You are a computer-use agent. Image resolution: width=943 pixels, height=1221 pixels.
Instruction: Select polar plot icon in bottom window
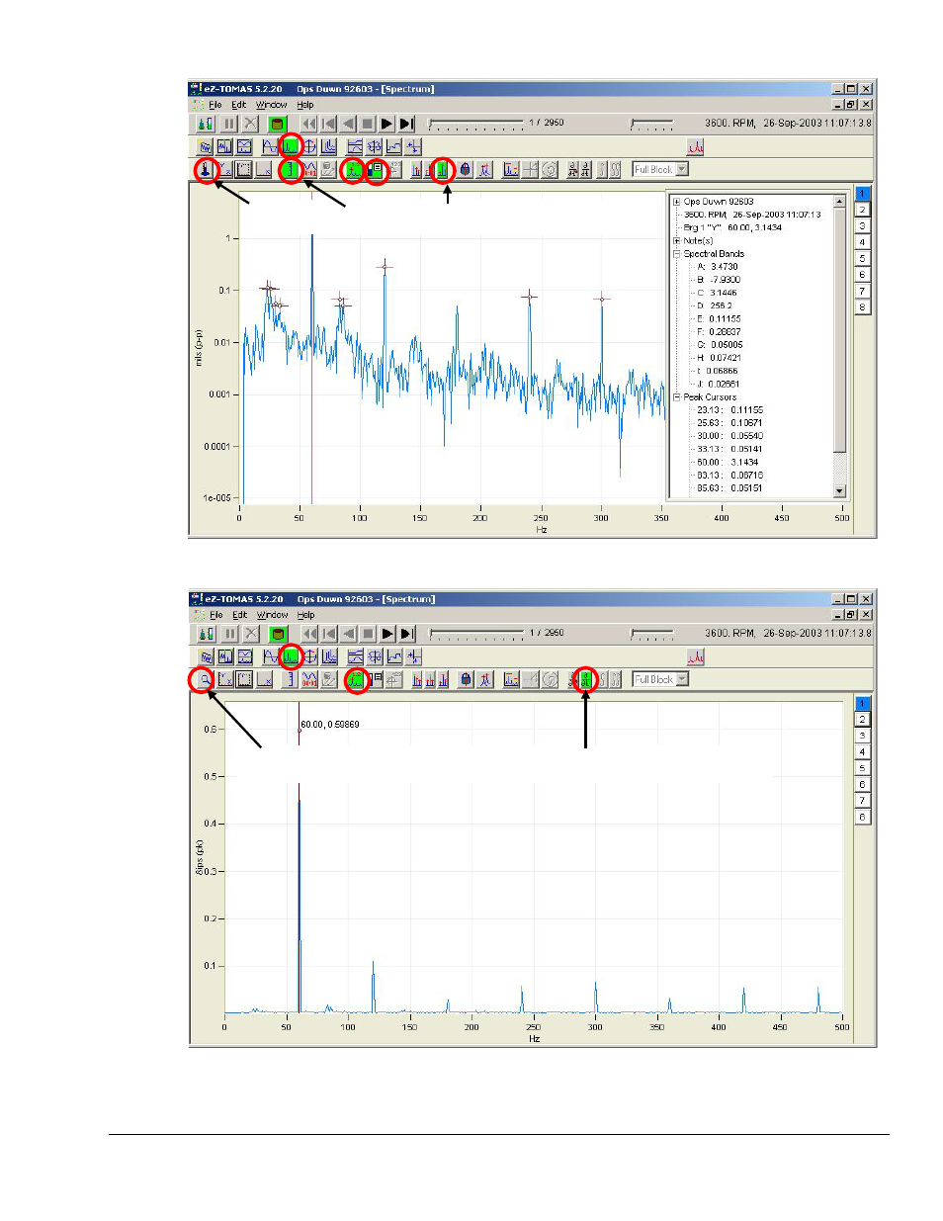[310, 656]
